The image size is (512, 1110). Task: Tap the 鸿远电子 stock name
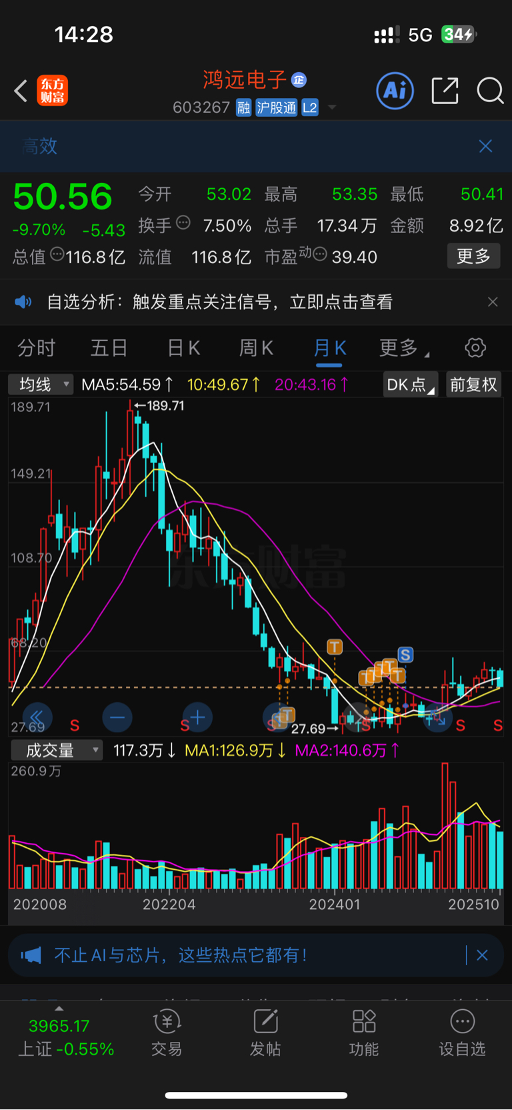245,80
